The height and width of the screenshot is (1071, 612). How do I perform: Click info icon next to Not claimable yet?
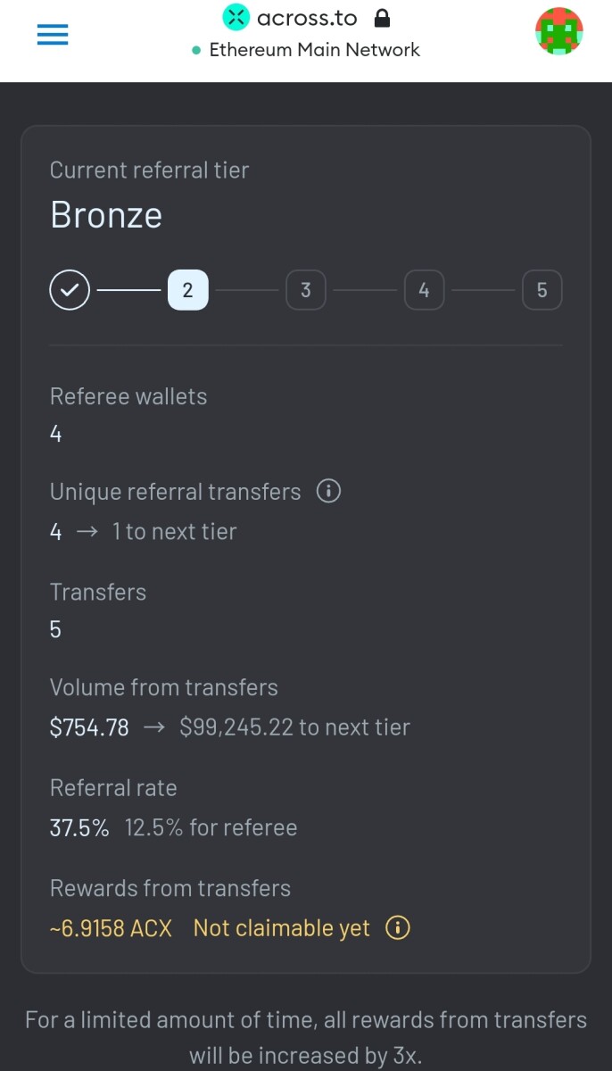[x=398, y=928]
